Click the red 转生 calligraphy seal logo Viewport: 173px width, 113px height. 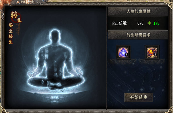[16, 17]
